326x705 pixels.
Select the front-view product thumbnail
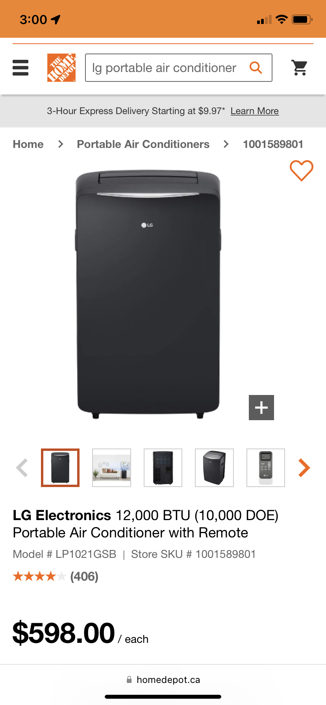[x=60, y=468]
